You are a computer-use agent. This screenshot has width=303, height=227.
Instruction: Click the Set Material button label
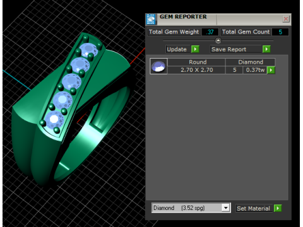[254, 208]
